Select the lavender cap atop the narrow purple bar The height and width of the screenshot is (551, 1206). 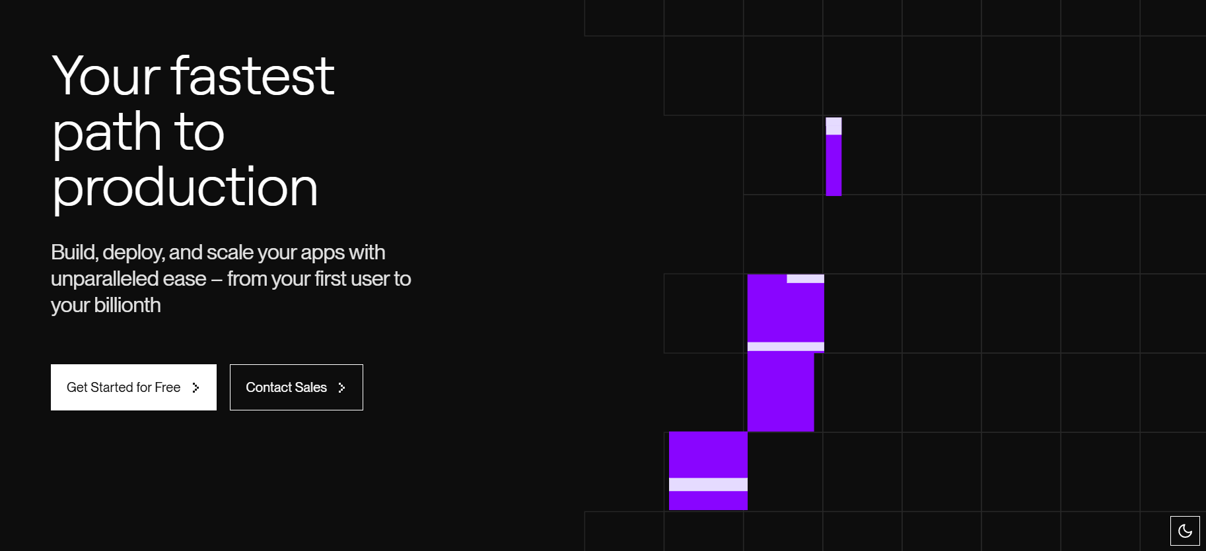coord(834,126)
